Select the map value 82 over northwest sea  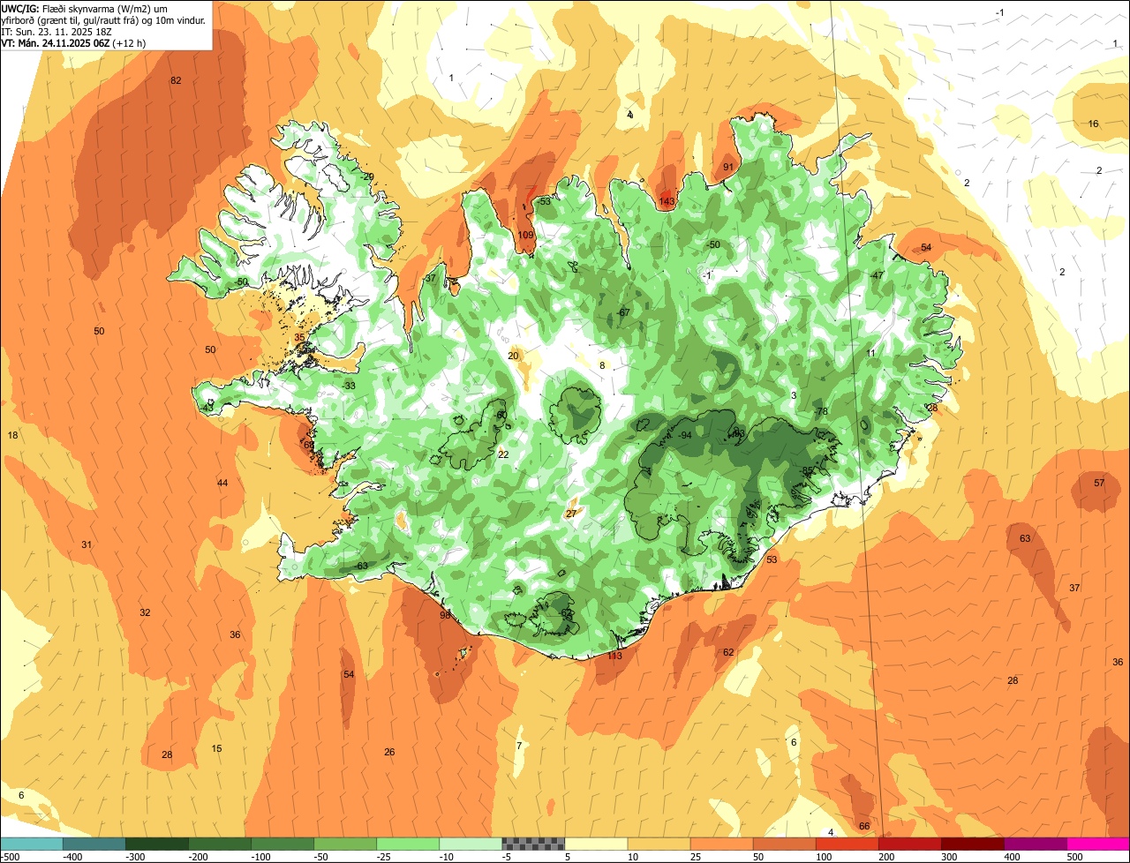pyautogui.click(x=176, y=80)
